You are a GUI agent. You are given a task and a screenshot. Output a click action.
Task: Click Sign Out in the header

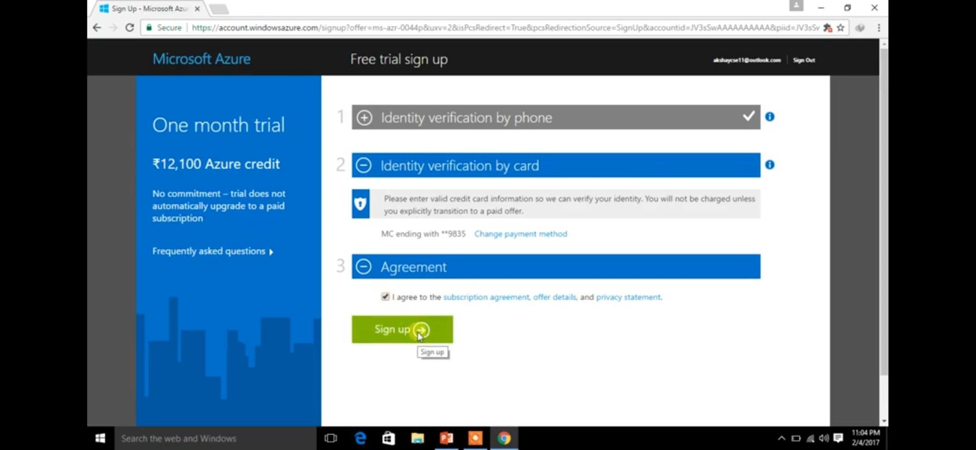tap(804, 60)
